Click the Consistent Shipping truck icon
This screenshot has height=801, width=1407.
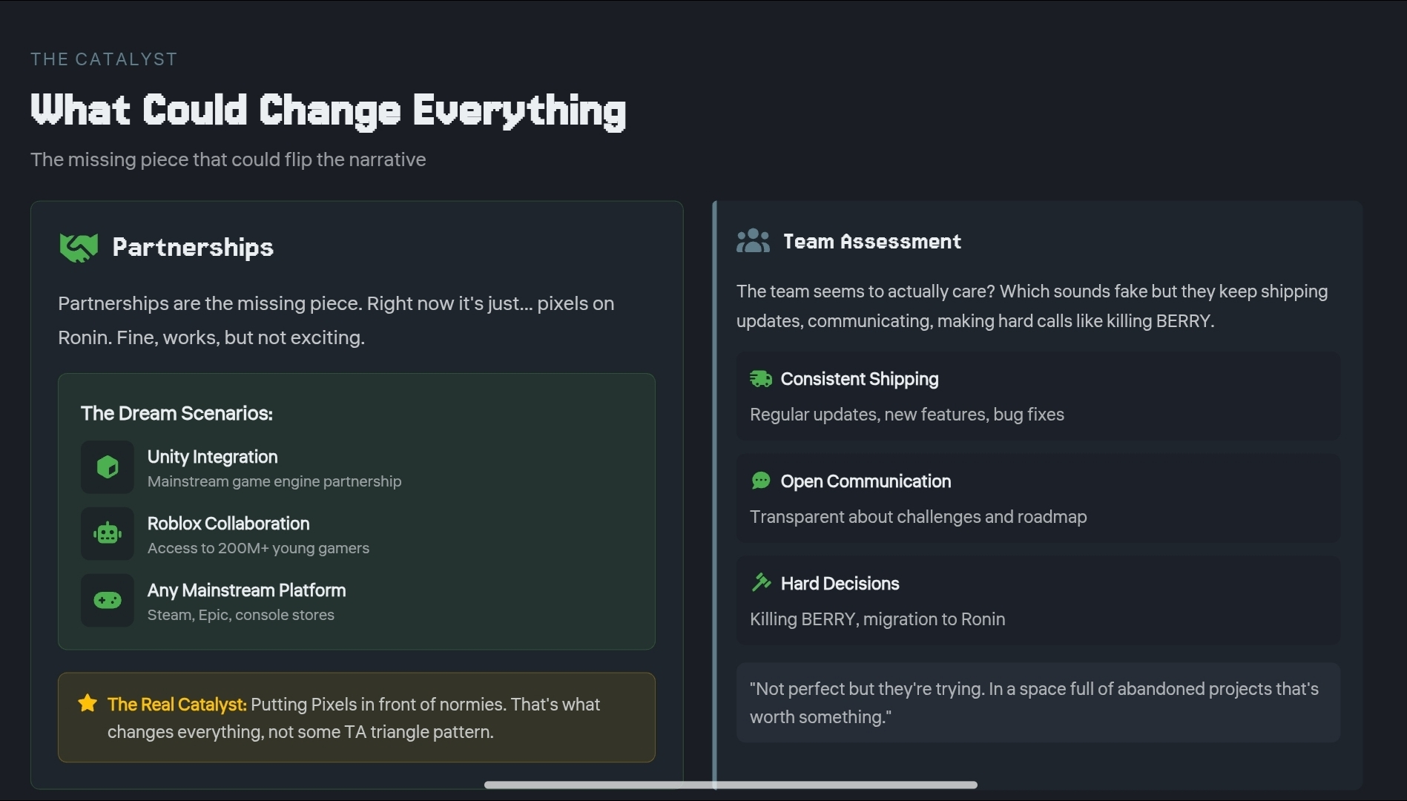(761, 379)
